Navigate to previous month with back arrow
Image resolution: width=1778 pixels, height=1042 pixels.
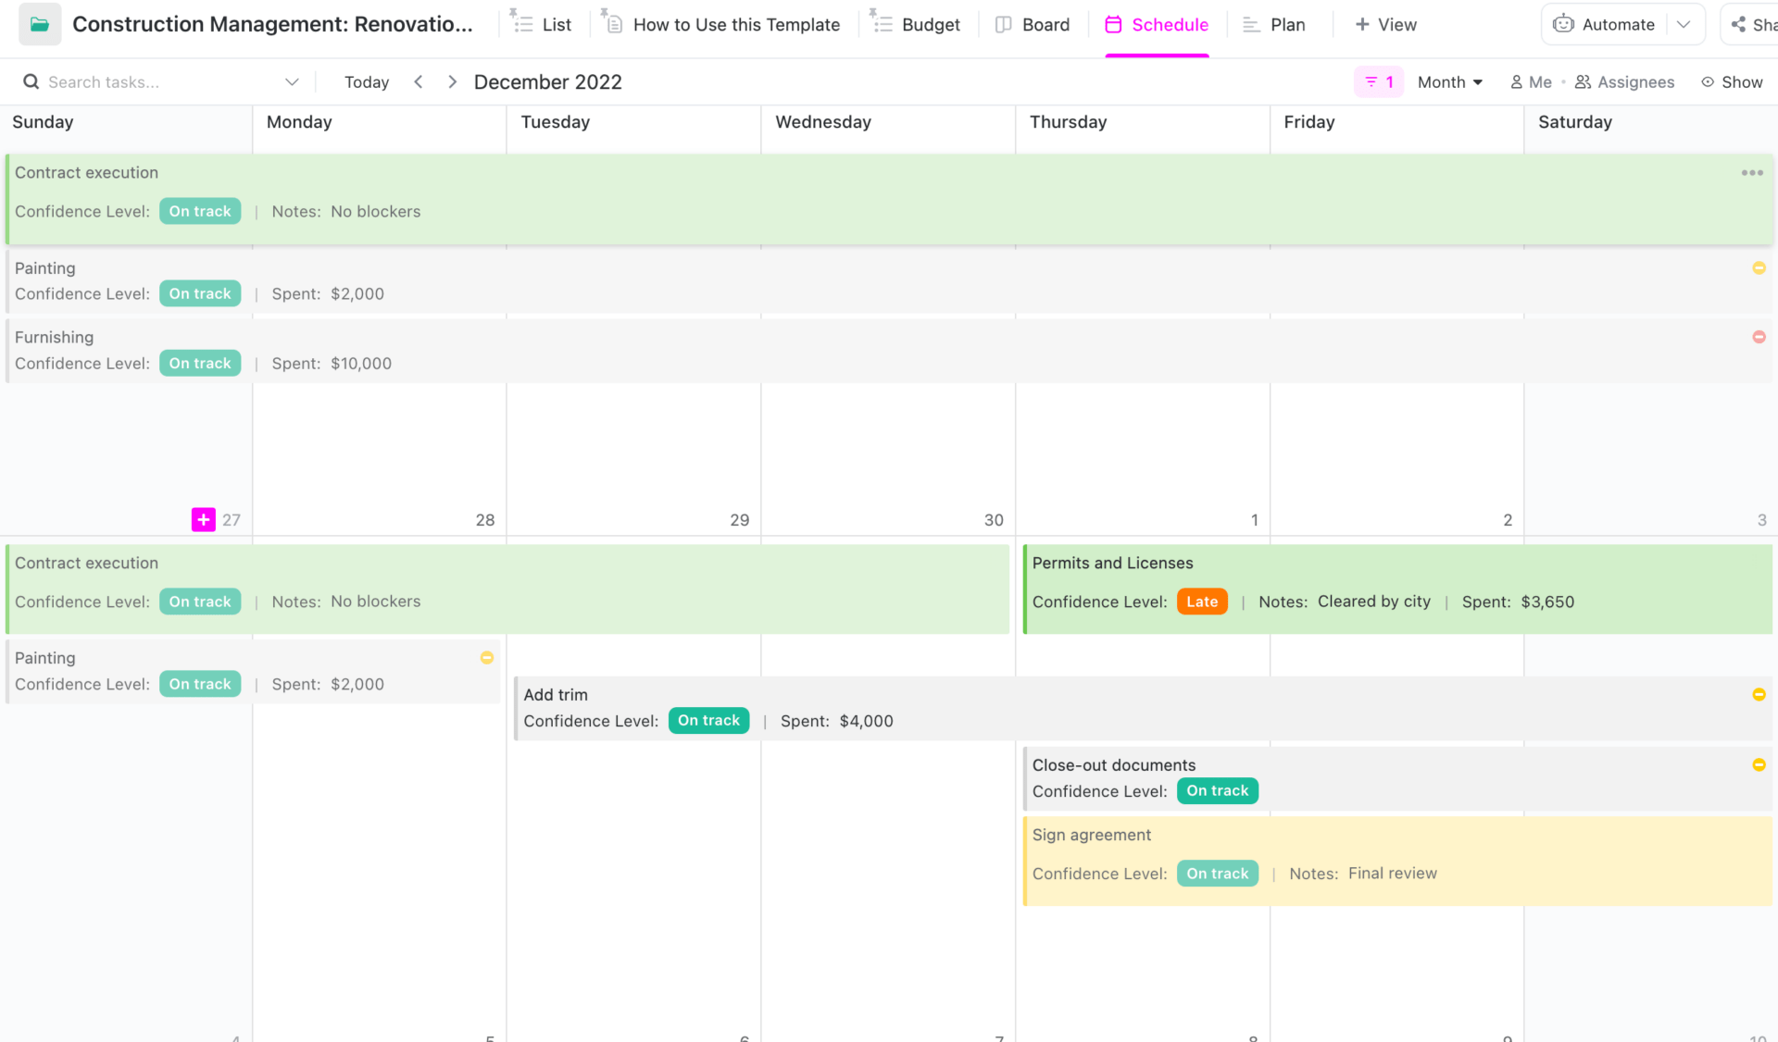(419, 81)
